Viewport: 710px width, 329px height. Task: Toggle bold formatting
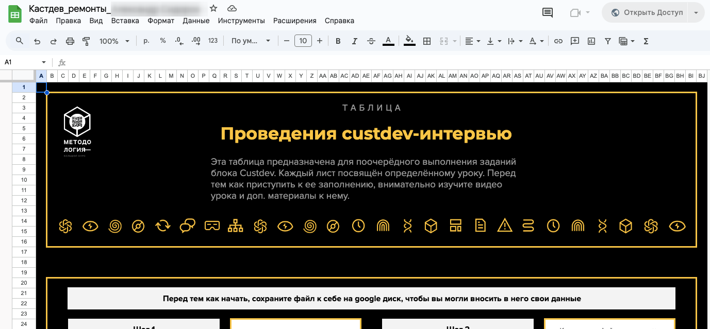point(338,41)
